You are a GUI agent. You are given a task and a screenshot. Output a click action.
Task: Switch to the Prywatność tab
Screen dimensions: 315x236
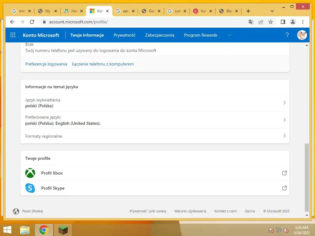click(125, 35)
